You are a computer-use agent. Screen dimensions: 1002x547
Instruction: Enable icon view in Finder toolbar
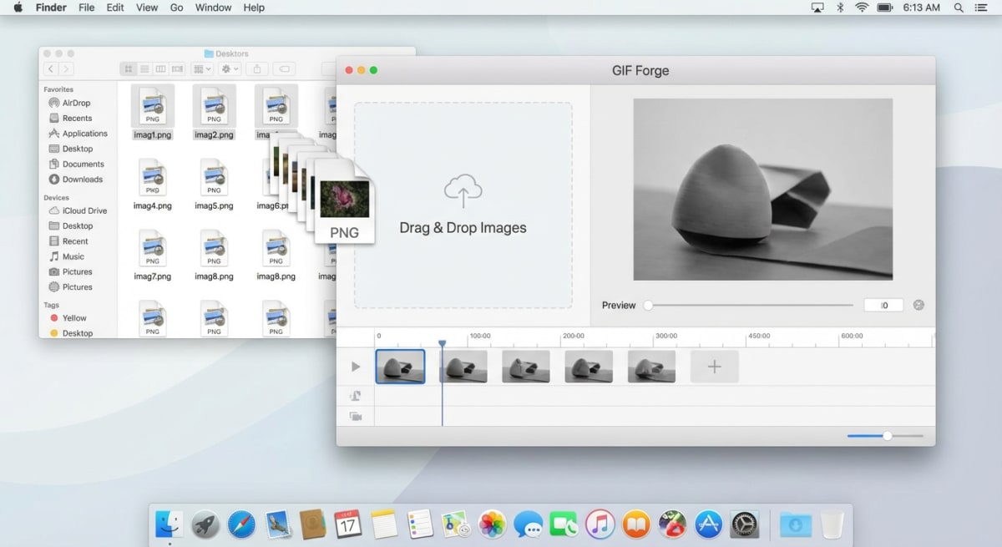pos(129,69)
